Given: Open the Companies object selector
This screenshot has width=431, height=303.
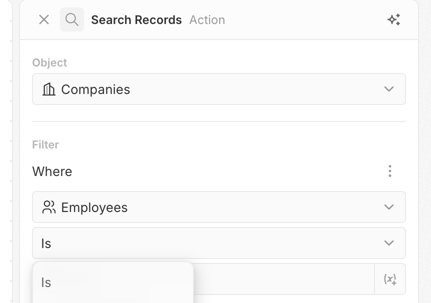Looking at the screenshot, I should [218, 89].
